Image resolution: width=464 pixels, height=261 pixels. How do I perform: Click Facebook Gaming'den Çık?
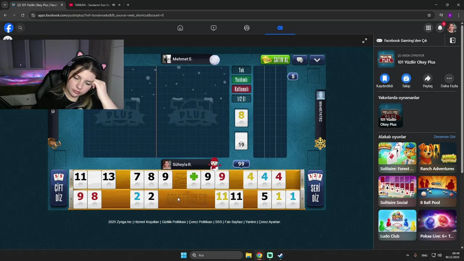coord(402,41)
